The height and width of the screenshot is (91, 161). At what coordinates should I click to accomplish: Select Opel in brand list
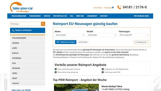27,73
